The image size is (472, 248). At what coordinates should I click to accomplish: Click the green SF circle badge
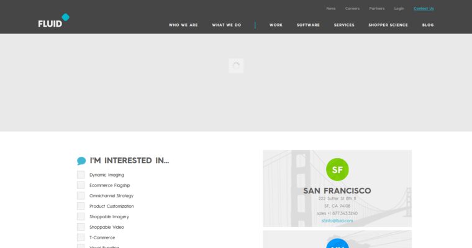337,169
